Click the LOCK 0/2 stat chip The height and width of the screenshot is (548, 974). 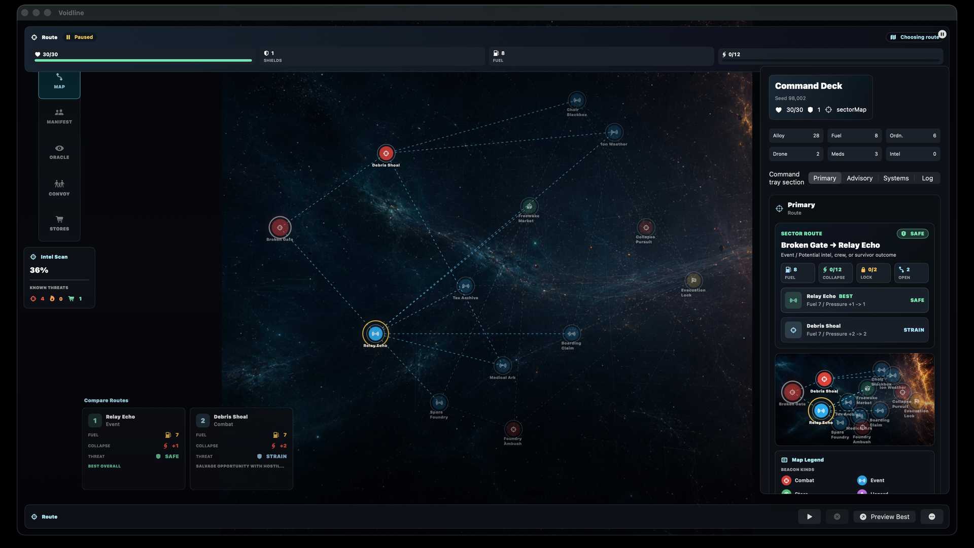point(873,273)
